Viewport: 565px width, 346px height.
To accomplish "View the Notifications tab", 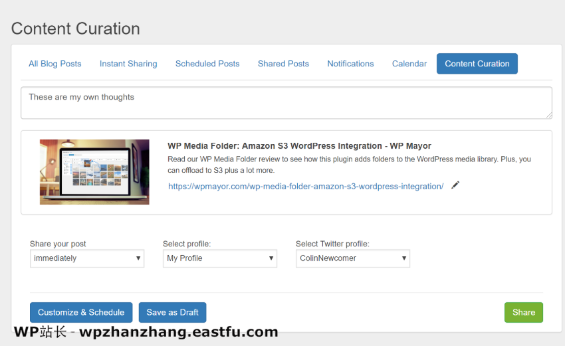I will click(350, 64).
